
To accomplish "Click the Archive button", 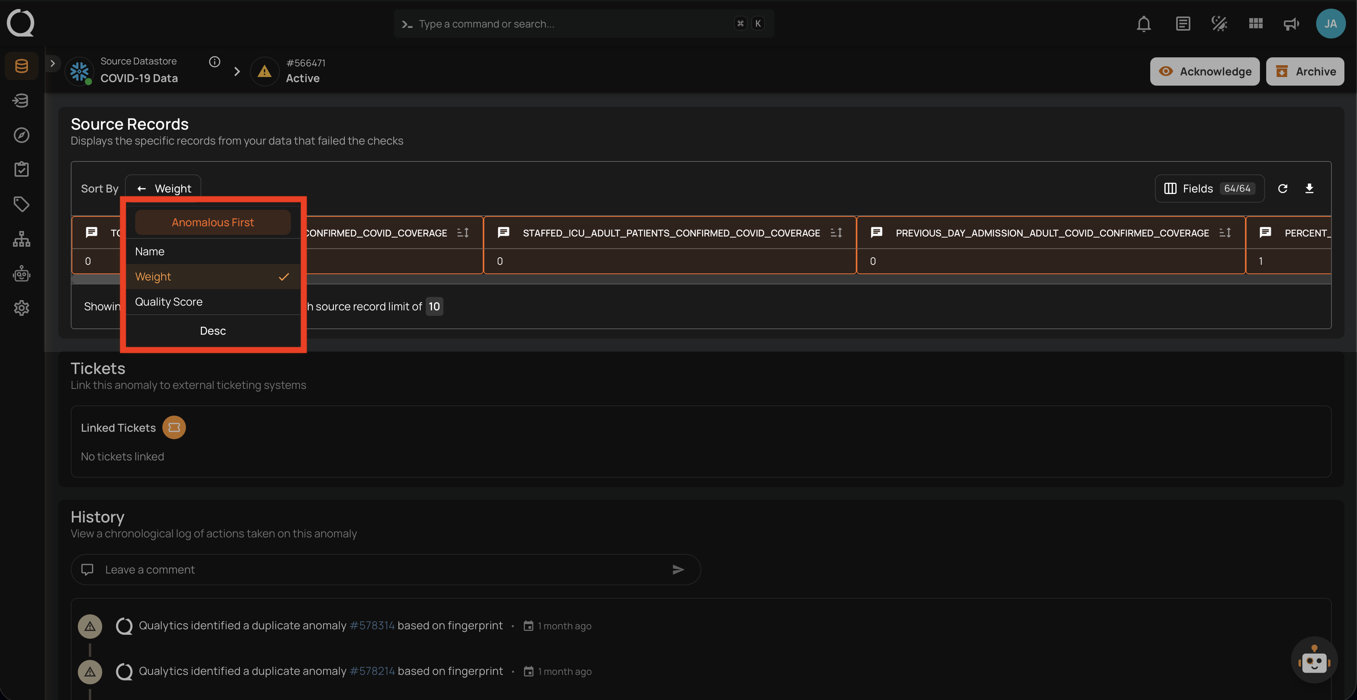I will pyautogui.click(x=1305, y=71).
